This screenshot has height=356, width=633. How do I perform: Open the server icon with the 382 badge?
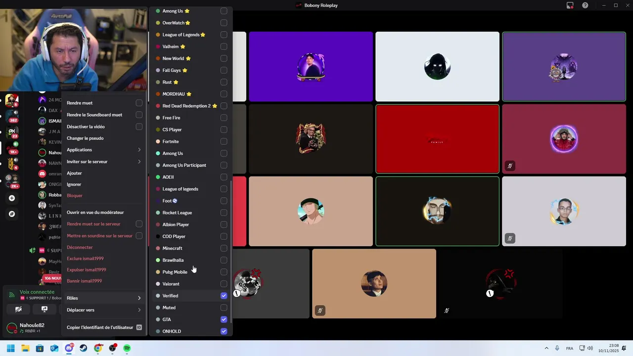tap(12, 116)
